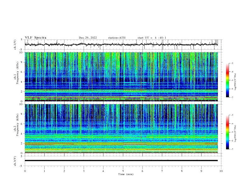The width and height of the screenshot is (249, 192).
Task: Click the ch.2 "Frequency (kHz)" axis label
Action: (x=18, y=125)
